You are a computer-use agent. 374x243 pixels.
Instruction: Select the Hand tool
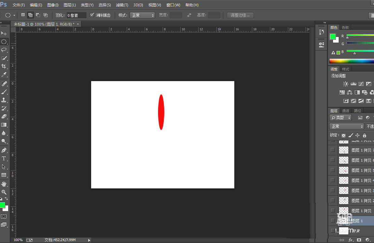click(x=4, y=183)
